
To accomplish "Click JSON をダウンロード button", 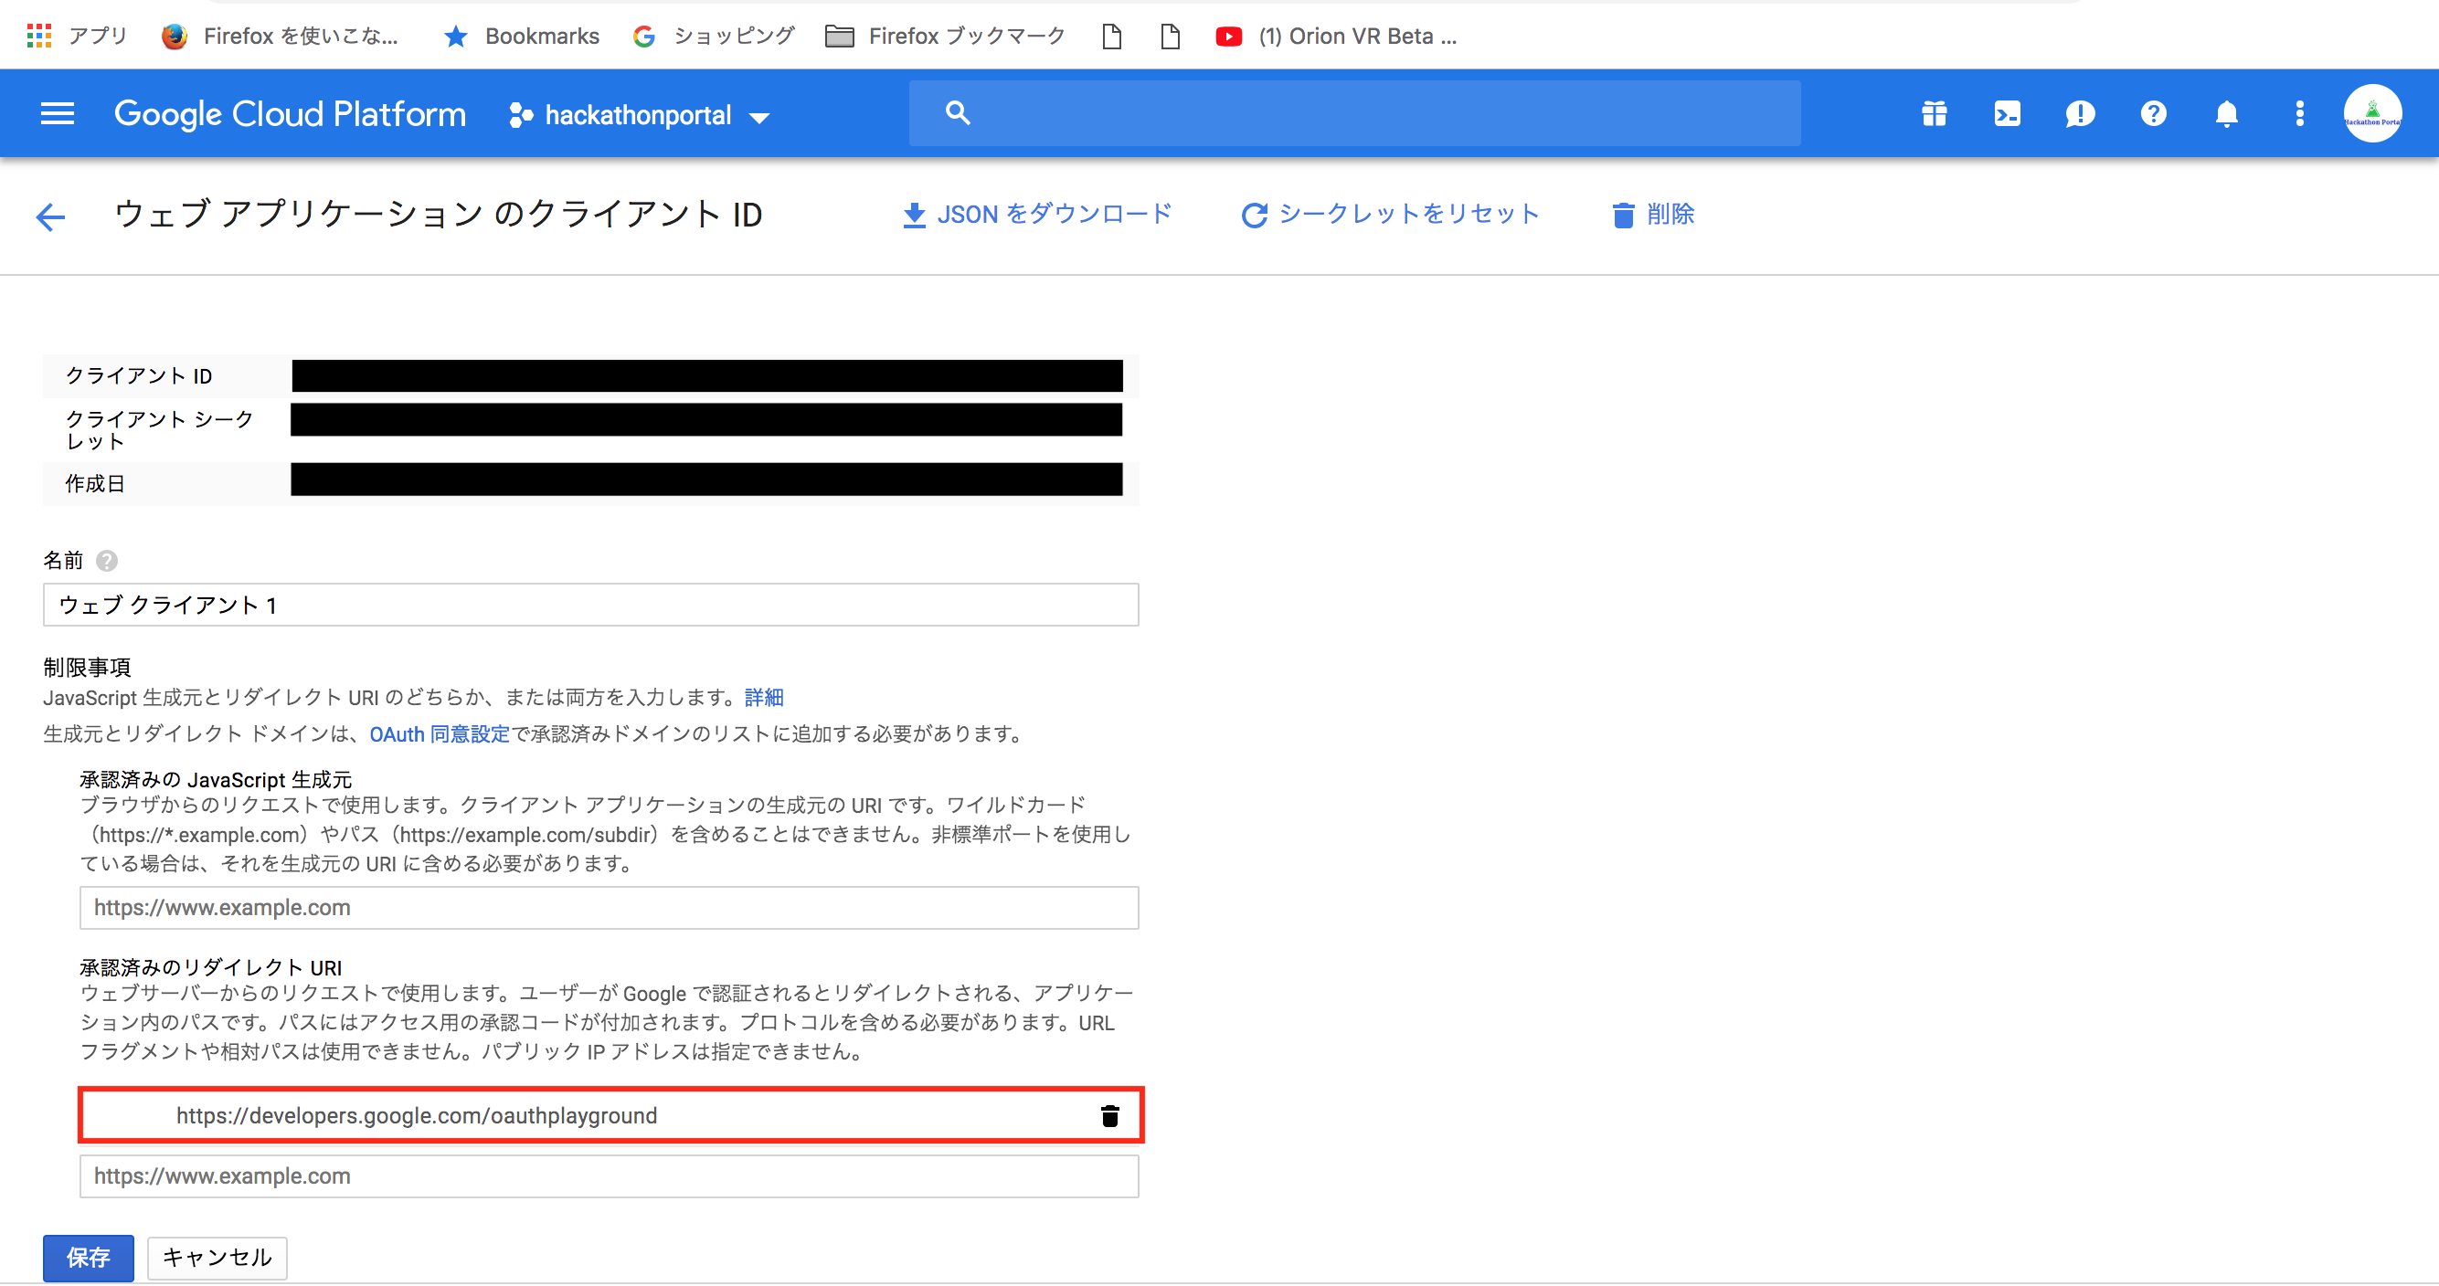I will pos(1037,215).
